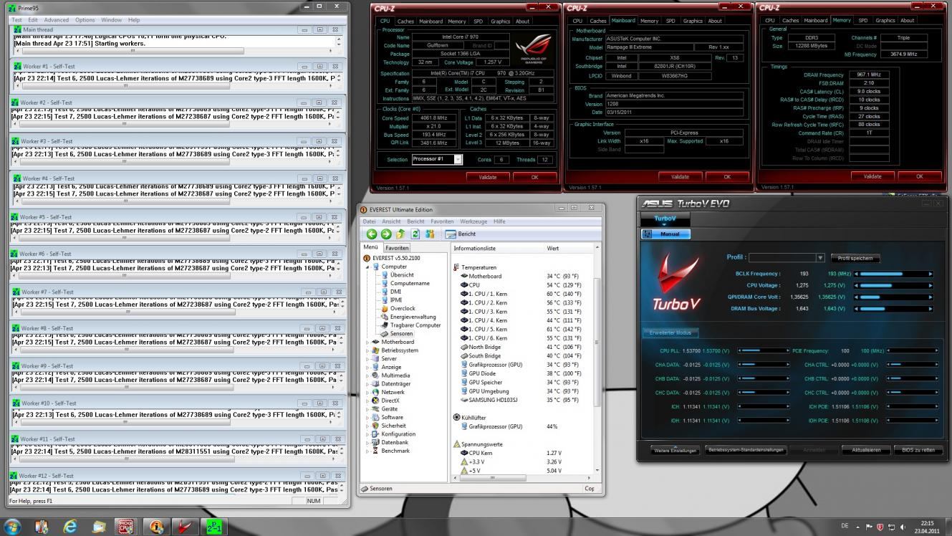Click Aktualisieren button in TurboV
952x536 pixels.
point(866,450)
